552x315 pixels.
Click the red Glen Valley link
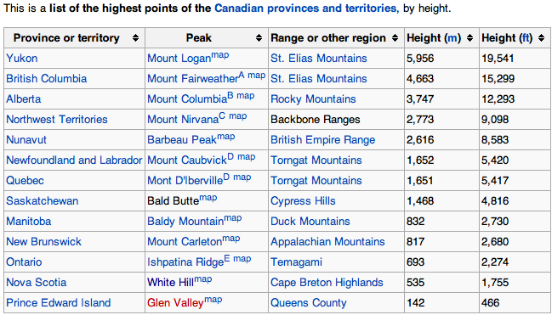tap(175, 303)
